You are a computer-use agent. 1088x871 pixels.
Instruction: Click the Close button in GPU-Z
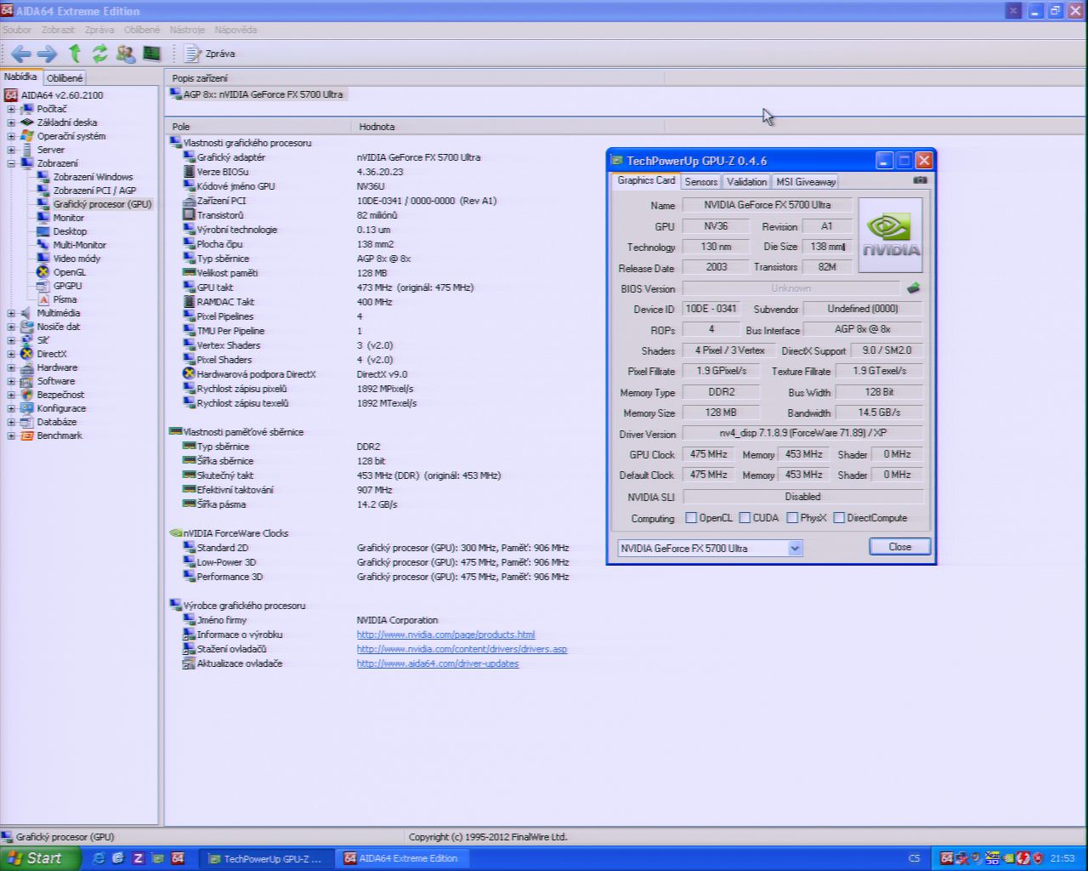pyautogui.click(x=899, y=547)
